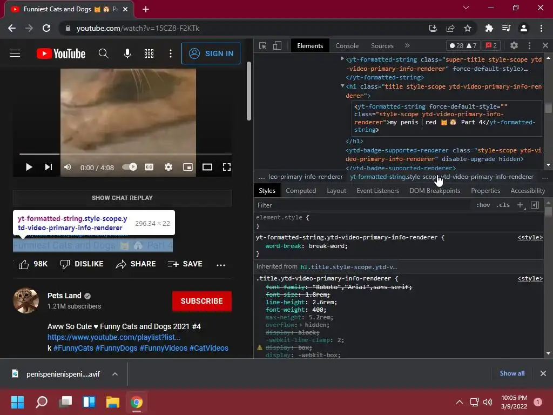Start voice search with microphone icon
The width and height of the screenshot is (553, 415).
[x=127, y=53]
